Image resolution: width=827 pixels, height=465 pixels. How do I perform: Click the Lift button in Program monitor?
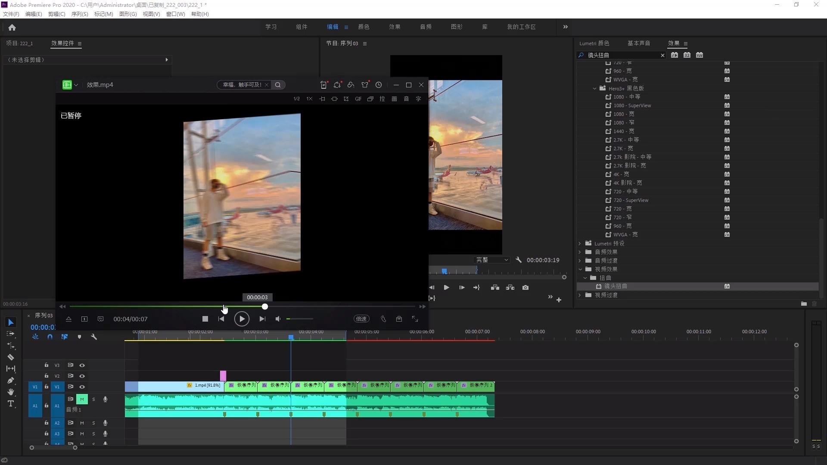tap(495, 288)
